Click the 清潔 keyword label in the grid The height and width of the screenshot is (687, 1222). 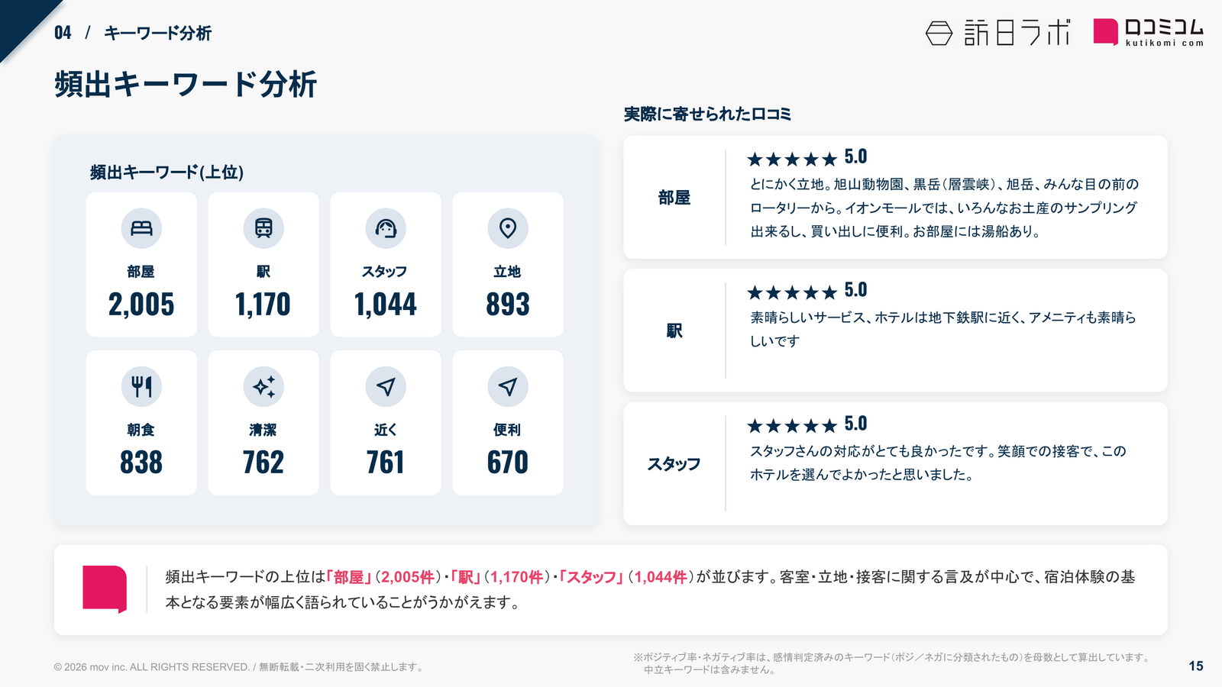[x=263, y=430]
